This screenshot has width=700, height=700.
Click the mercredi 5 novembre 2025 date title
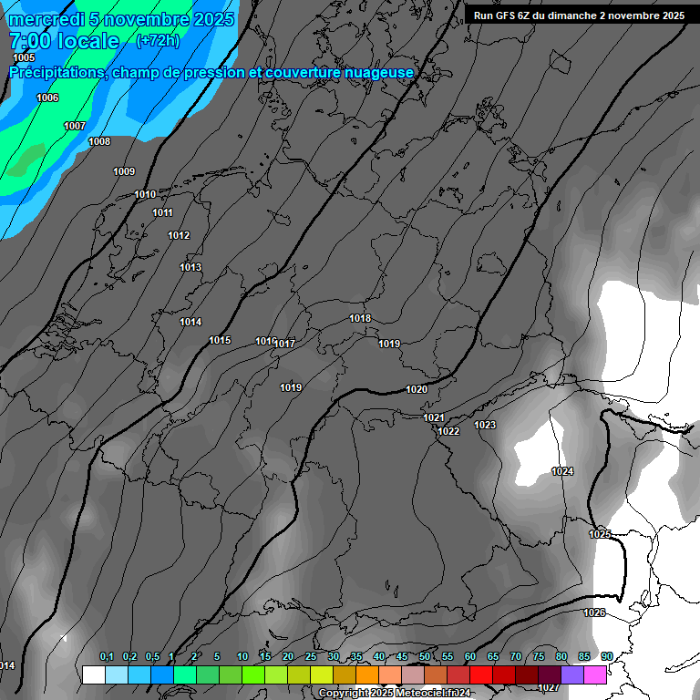[x=120, y=19]
